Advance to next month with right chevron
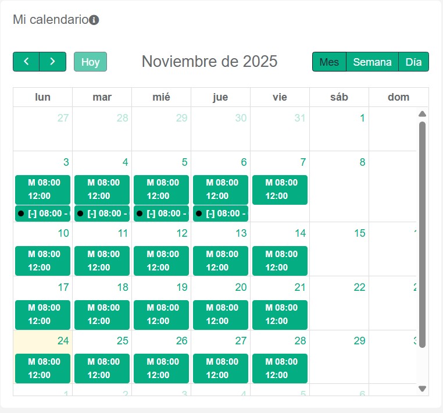The height and width of the screenshot is (413, 443). [x=53, y=62]
